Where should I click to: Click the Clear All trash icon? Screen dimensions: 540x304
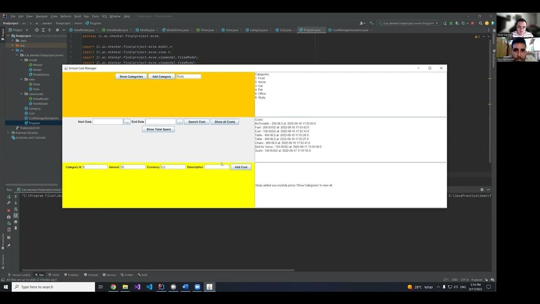(16, 228)
